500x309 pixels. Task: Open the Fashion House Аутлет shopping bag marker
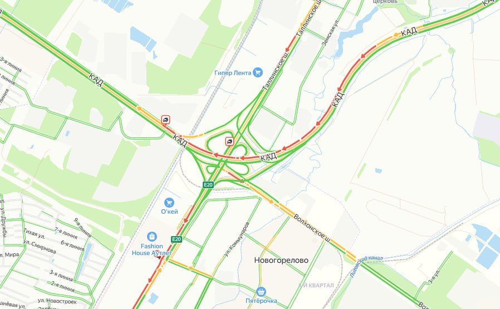tap(152, 237)
